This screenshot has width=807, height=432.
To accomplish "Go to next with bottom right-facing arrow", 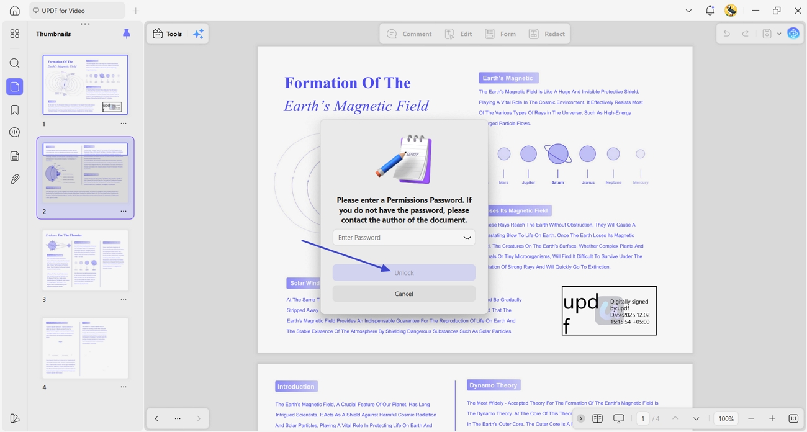I will 199,419.
